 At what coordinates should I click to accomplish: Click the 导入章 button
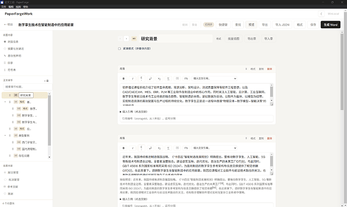[x=269, y=39]
